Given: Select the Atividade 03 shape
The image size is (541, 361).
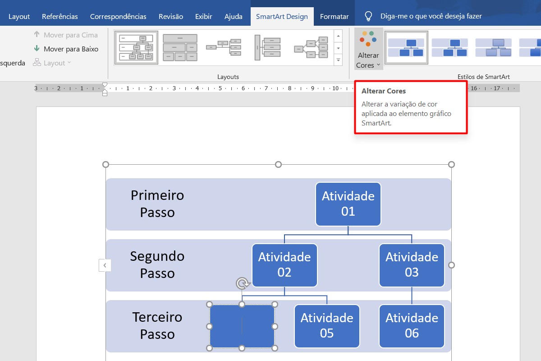Looking at the screenshot, I should pyautogui.click(x=412, y=265).
